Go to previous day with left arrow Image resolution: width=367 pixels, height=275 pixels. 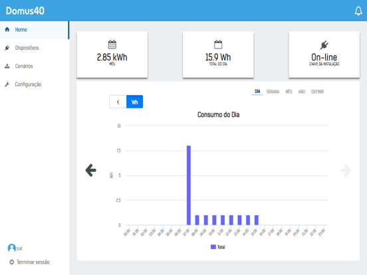[91, 170]
